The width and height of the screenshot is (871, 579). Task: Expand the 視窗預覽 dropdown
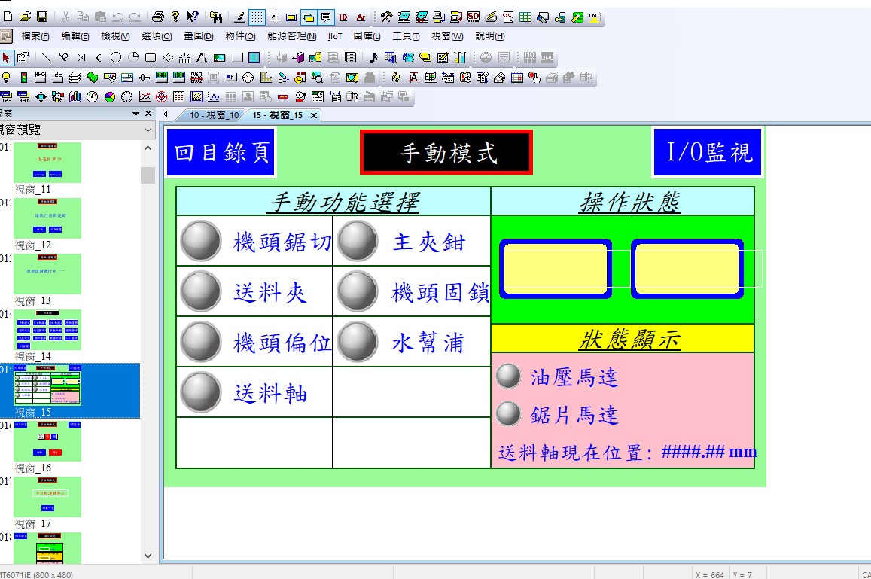pos(148,130)
